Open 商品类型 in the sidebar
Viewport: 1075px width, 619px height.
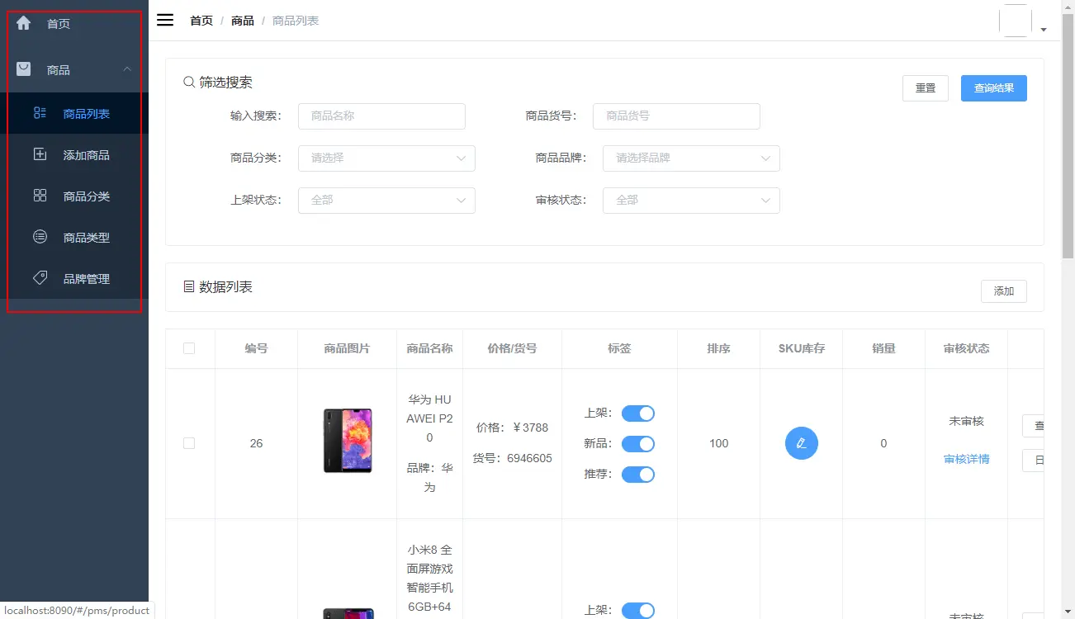click(74, 237)
